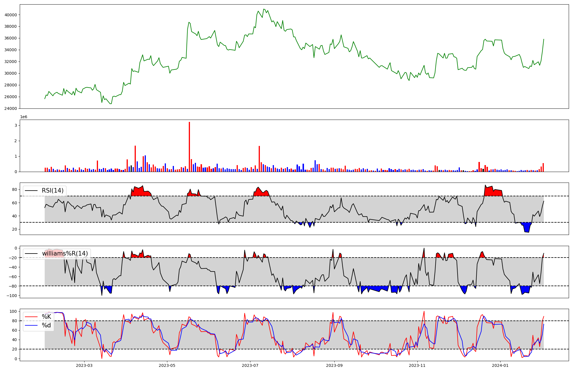Click the 1e6 volume scale label
This screenshot has width=573, height=372.
click(23, 117)
